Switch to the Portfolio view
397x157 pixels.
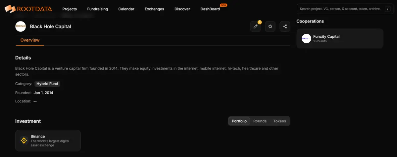coord(239,121)
